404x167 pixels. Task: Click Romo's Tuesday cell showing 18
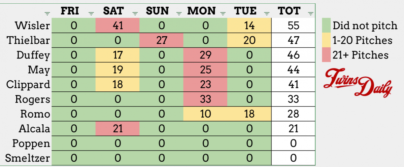click(x=249, y=114)
